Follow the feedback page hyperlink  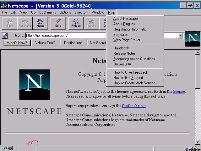[134, 106]
